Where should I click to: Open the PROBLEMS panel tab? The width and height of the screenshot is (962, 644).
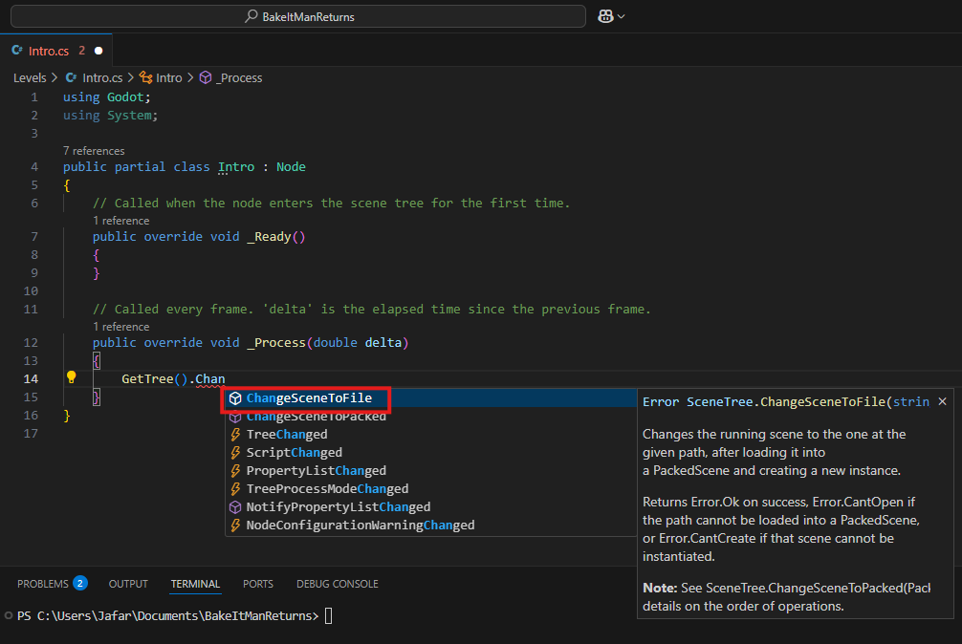pos(42,584)
